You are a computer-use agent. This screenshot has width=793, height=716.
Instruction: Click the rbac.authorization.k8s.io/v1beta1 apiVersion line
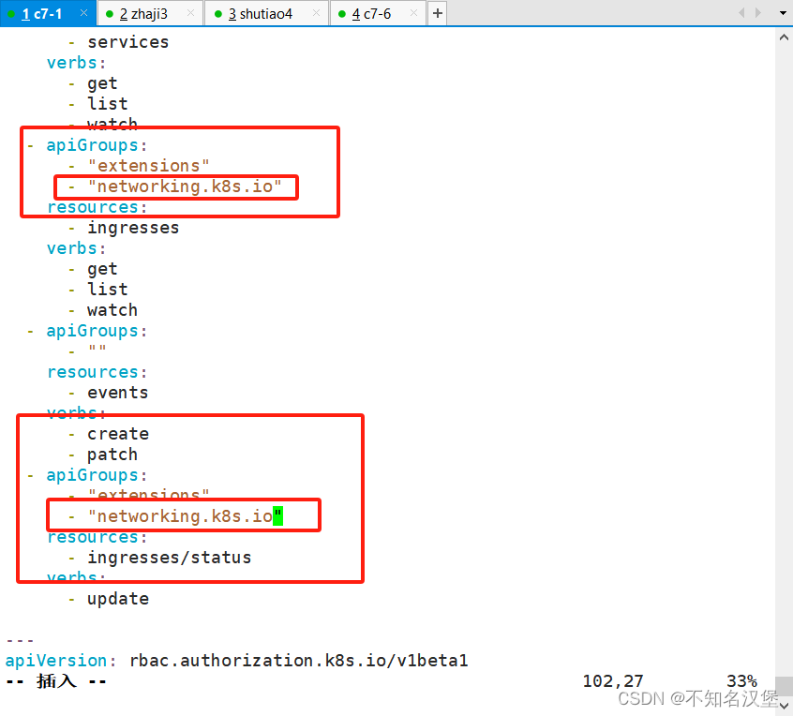[x=237, y=661]
